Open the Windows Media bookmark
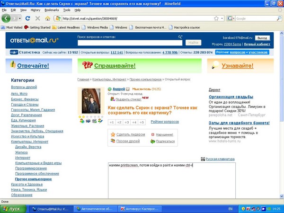Image resolution: width=284 pixels, height=213 pixels. [95, 27]
